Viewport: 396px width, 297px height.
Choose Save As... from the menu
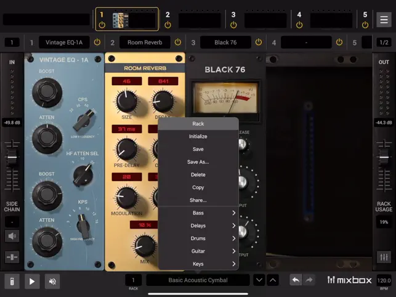pyautogui.click(x=198, y=162)
